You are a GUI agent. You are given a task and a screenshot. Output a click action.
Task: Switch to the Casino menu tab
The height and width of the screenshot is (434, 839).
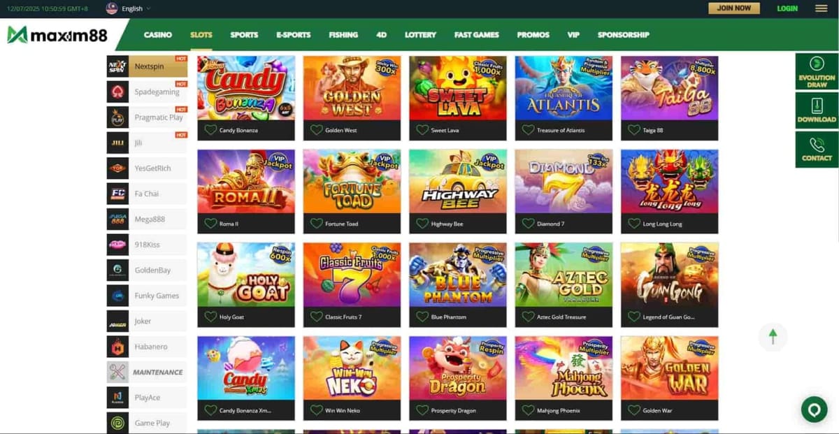click(158, 35)
